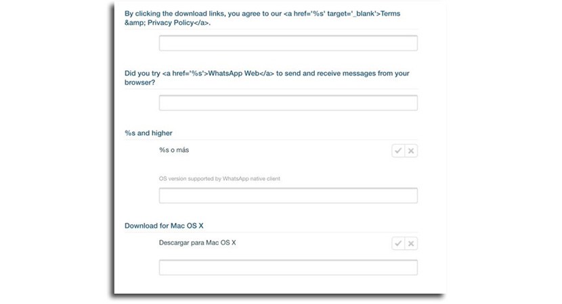Focus the 'Download for Mac OS X' translation input

click(x=288, y=268)
